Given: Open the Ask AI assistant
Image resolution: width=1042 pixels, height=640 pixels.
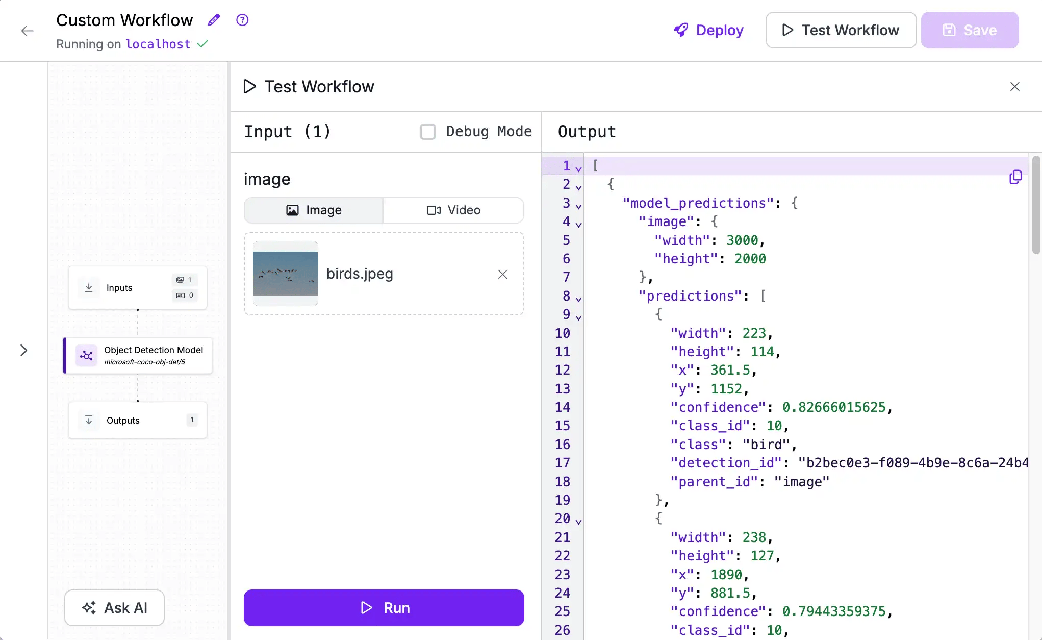Looking at the screenshot, I should coord(114,608).
